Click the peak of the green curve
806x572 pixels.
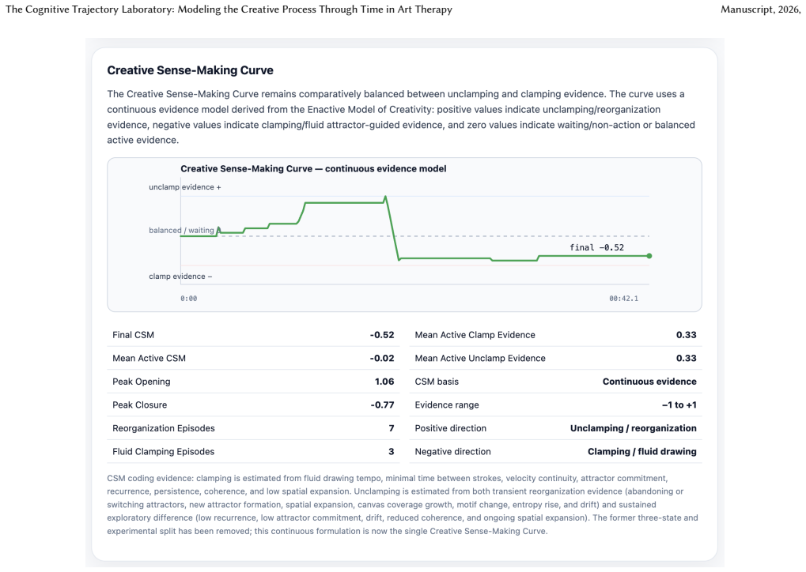coord(385,197)
